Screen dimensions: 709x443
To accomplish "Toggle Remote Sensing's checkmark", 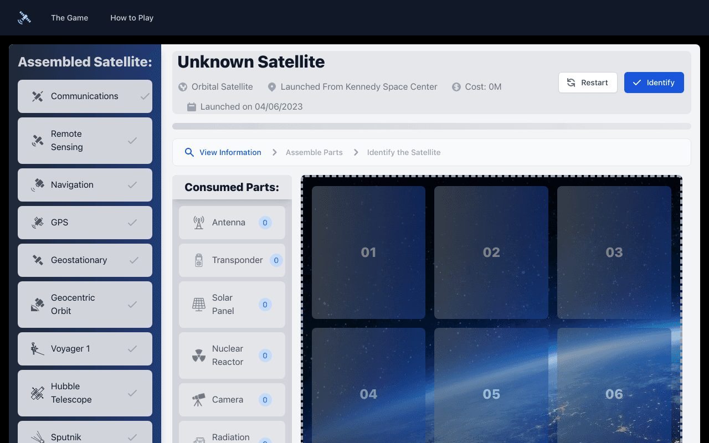I will point(132,141).
